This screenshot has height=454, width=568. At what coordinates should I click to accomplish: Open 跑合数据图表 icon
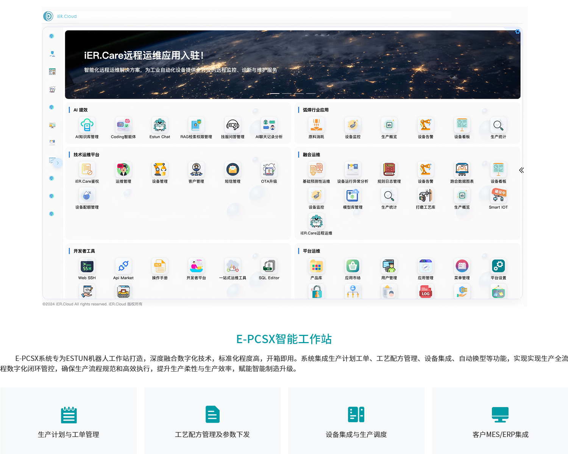[x=462, y=169]
